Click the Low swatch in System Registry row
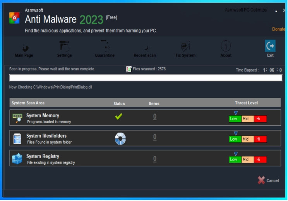The width and height of the screenshot is (288, 201). [235, 160]
